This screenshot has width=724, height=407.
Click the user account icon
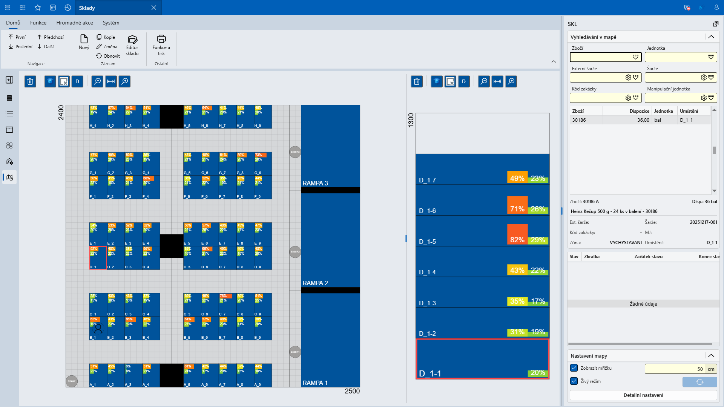[x=716, y=8]
